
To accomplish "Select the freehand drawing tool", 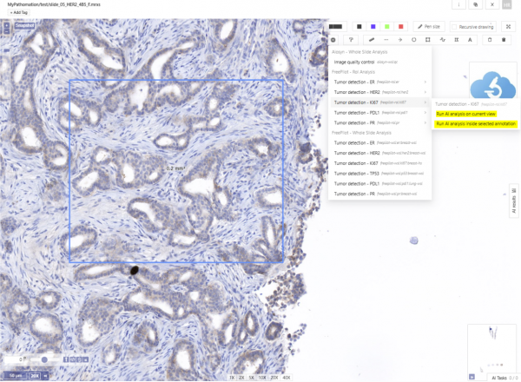I will click(443, 40).
